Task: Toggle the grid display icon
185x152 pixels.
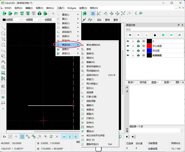Action: (93, 13)
